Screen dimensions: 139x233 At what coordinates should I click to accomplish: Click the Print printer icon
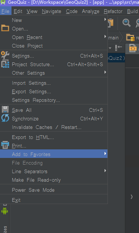[x=5, y=145]
